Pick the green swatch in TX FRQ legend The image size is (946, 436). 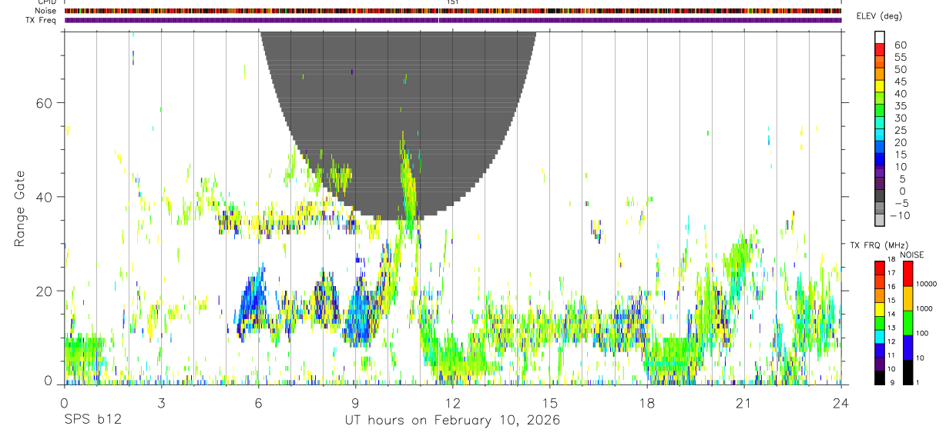pyautogui.click(x=880, y=322)
